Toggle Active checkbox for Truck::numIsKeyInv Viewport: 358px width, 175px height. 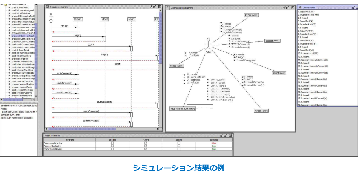coord(146,149)
